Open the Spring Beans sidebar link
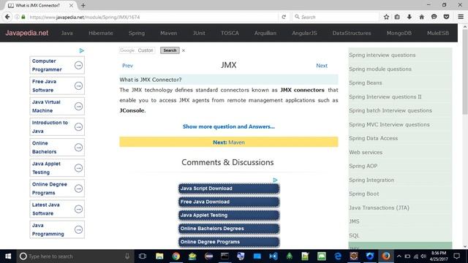468x263 pixels. click(x=366, y=83)
